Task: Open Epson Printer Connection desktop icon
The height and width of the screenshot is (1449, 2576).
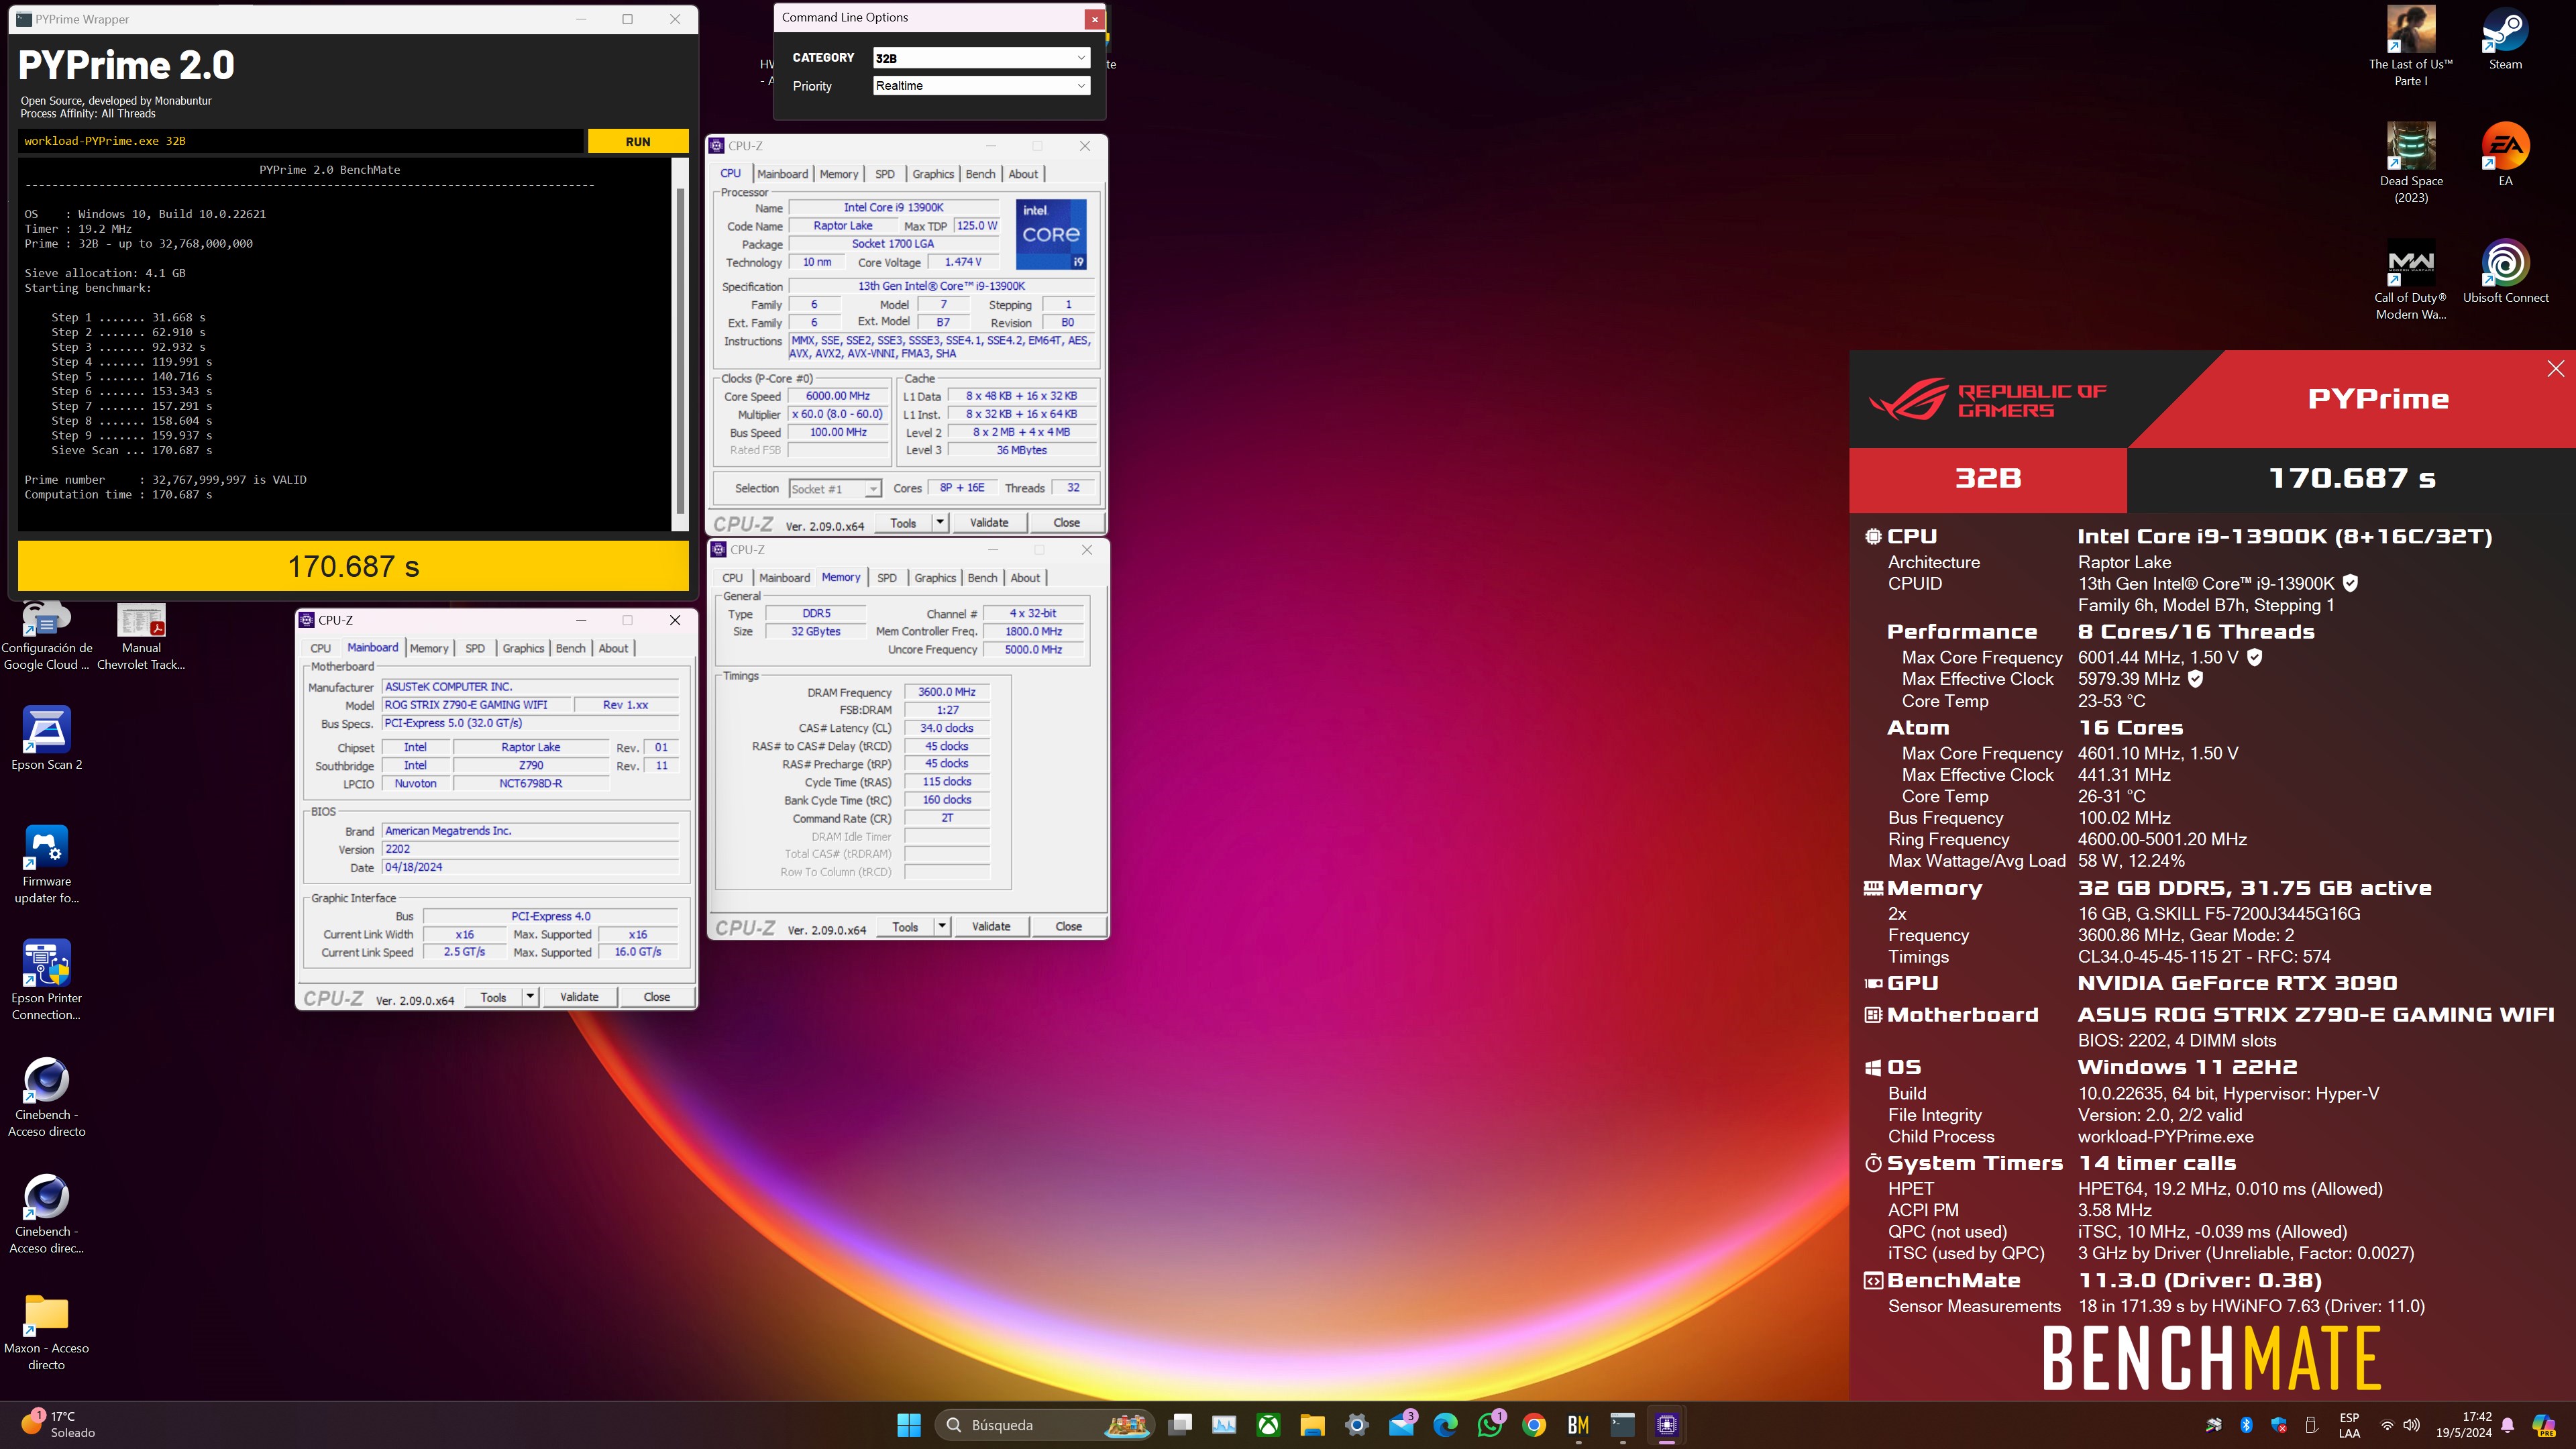Action: pyautogui.click(x=46, y=980)
